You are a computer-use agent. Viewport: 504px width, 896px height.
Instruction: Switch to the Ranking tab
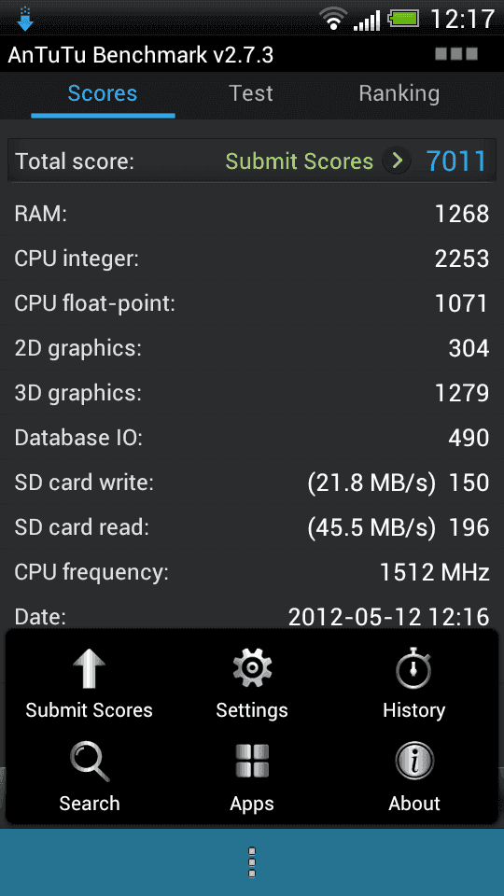399,93
